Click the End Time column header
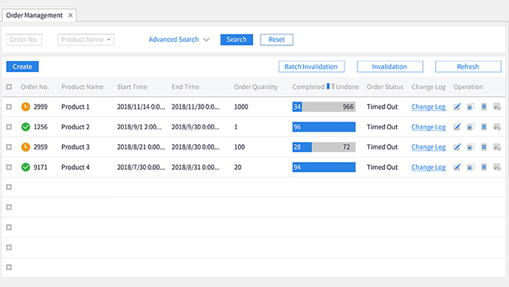509x287 pixels. (x=185, y=87)
